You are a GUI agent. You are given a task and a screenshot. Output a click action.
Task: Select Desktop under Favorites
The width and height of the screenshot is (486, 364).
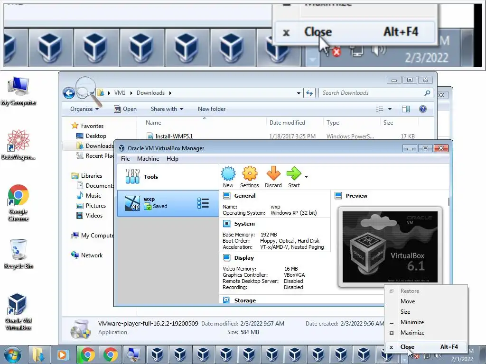coord(96,136)
